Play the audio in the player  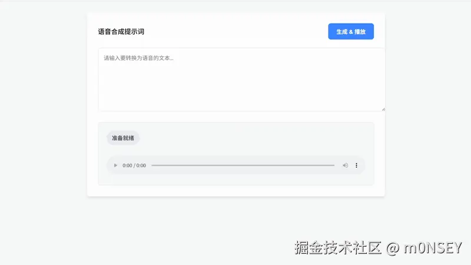click(x=115, y=165)
